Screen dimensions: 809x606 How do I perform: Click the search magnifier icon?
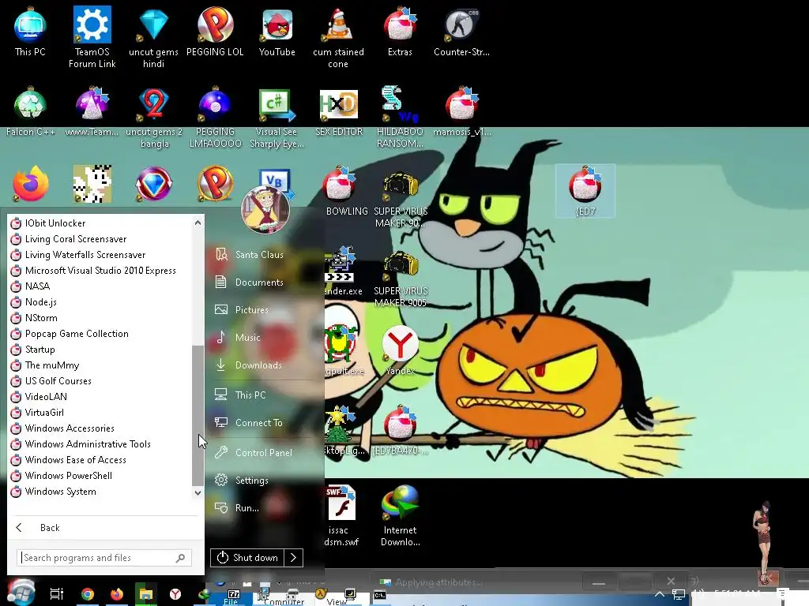[x=181, y=558]
